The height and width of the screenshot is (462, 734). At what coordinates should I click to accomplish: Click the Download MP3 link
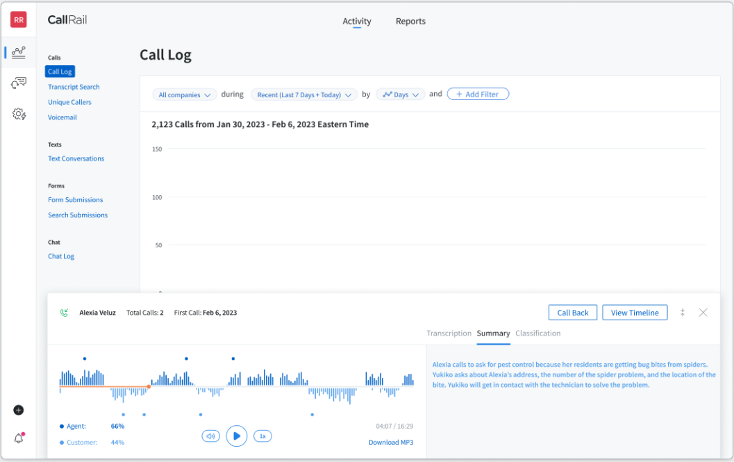pyautogui.click(x=390, y=443)
